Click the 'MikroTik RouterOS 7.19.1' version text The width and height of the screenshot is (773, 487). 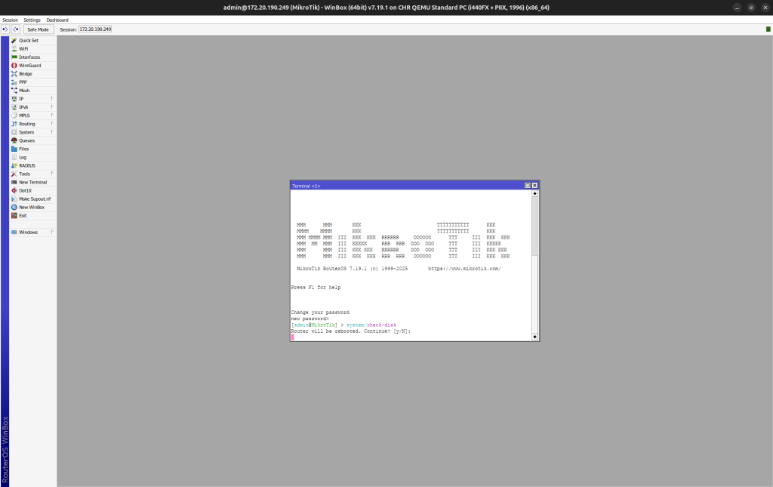point(332,269)
